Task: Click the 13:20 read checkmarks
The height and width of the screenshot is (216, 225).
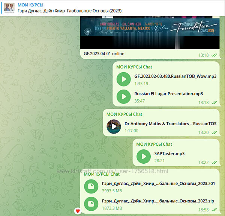Action: coord(214,132)
